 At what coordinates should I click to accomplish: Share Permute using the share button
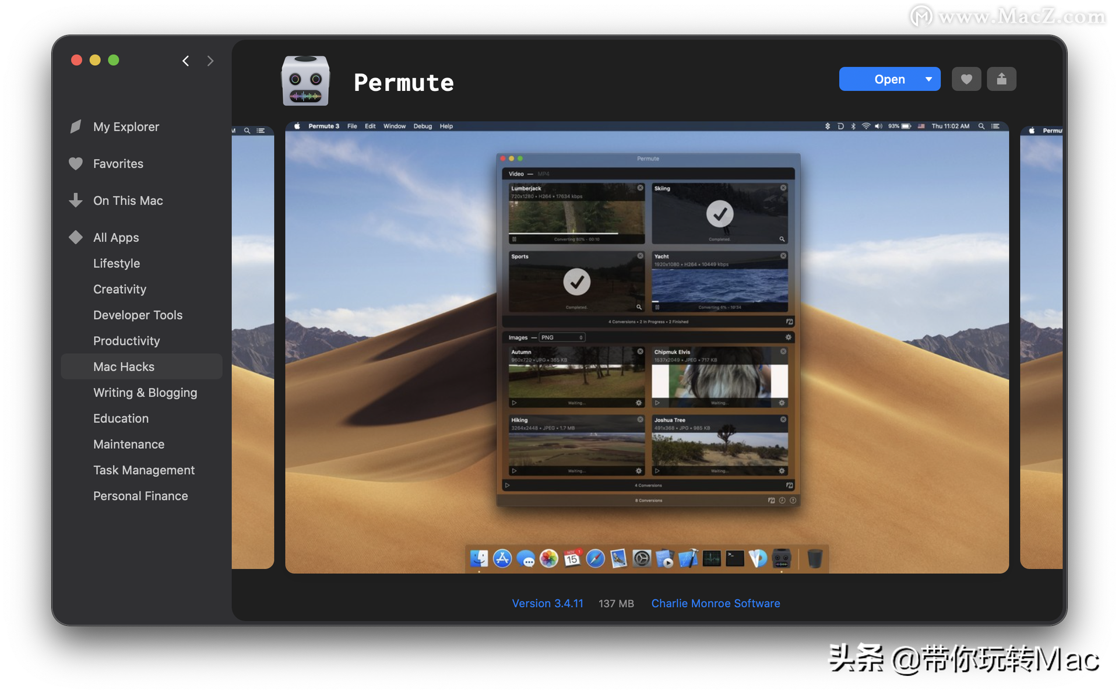pyautogui.click(x=1001, y=79)
